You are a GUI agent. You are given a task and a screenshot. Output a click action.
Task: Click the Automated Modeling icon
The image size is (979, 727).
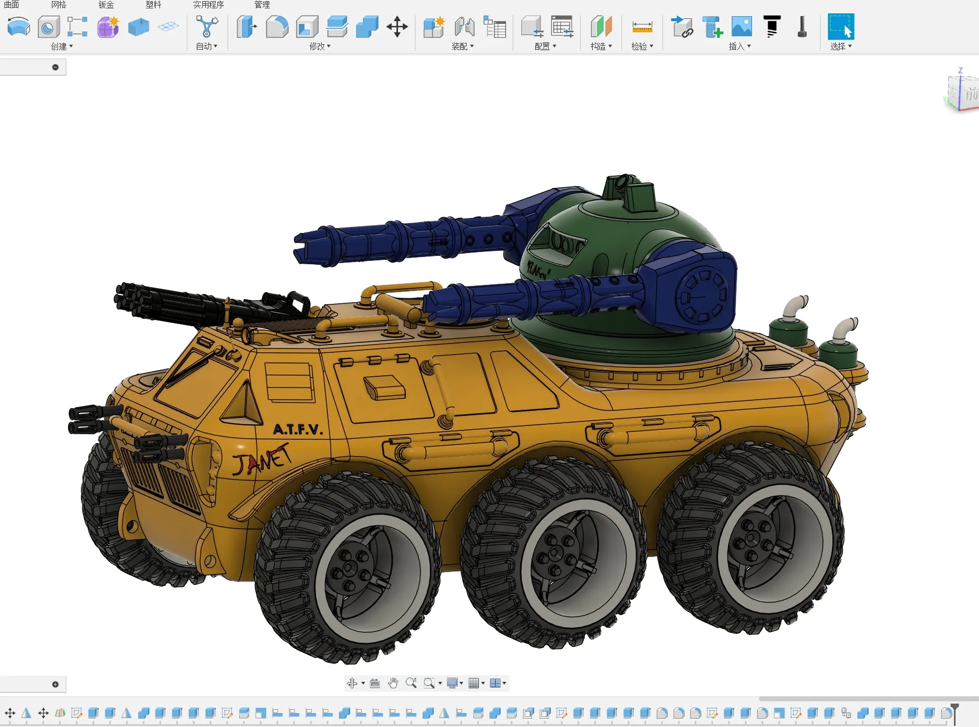pyautogui.click(x=207, y=27)
